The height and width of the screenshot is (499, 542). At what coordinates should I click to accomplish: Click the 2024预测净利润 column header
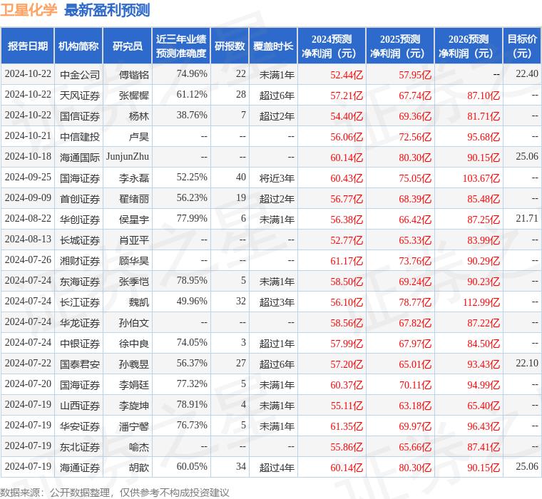coord(331,46)
